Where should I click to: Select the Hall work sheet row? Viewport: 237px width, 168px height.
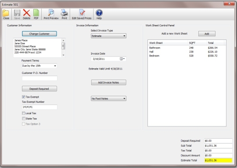187,52
